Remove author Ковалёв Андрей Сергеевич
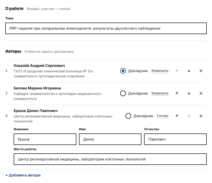Viewport: 212px width, 183px height. (201, 71)
